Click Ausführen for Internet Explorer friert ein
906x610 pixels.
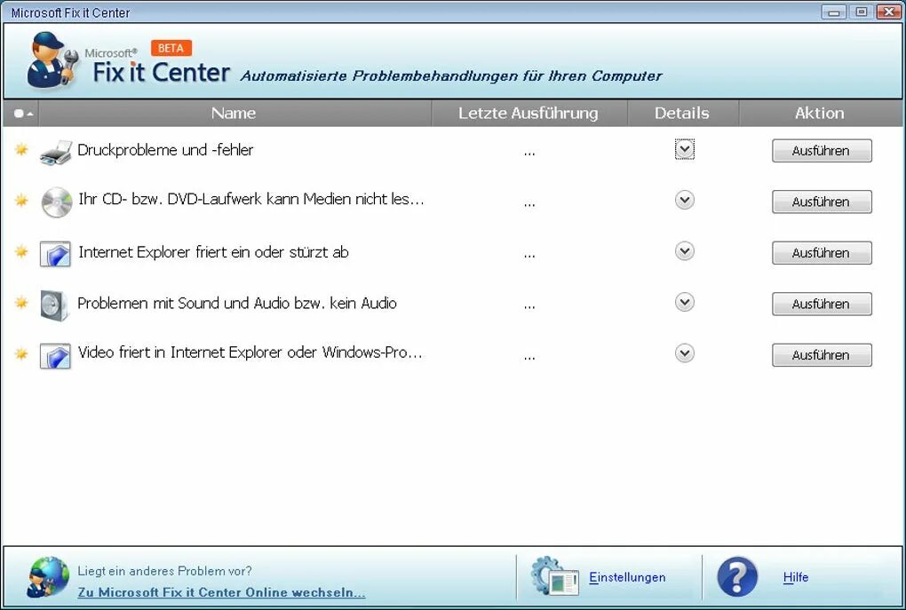[x=822, y=253]
